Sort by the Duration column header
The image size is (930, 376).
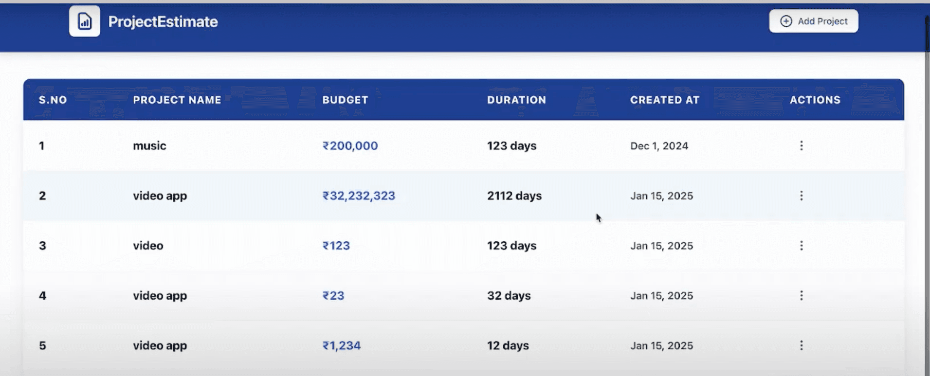516,100
